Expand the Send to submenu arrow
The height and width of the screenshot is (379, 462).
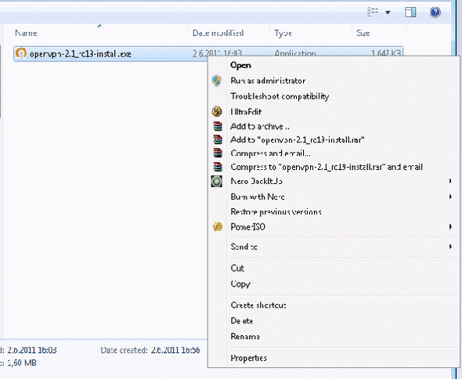point(450,247)
